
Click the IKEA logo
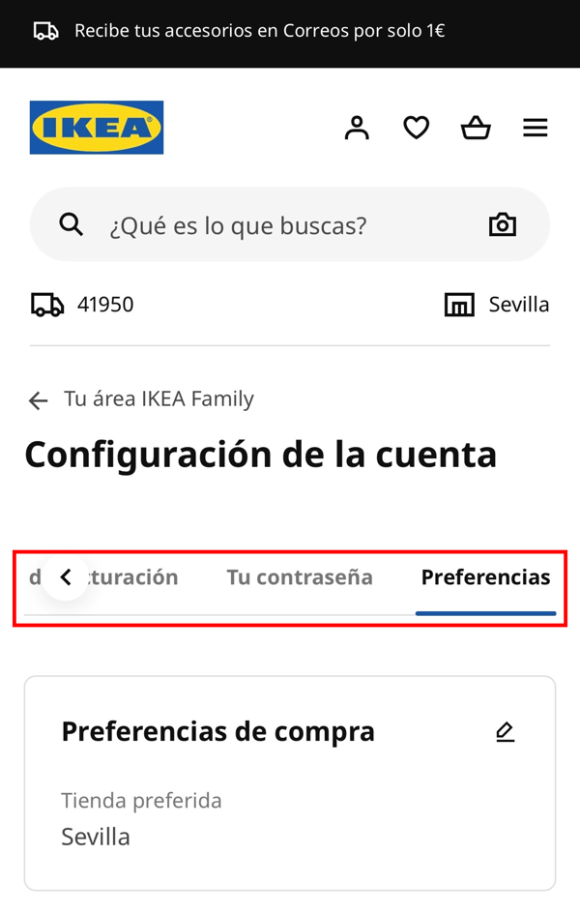pyautogui.click(x=97, y=128)
